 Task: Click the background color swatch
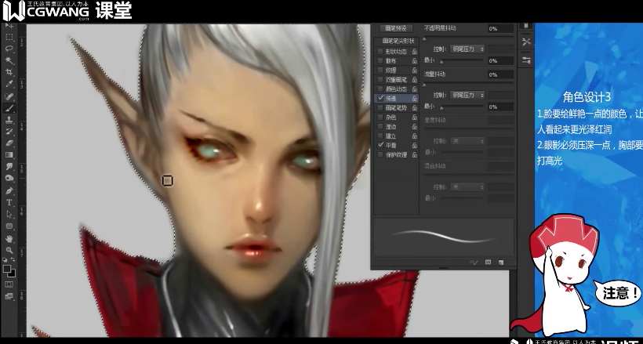(12, 273)
